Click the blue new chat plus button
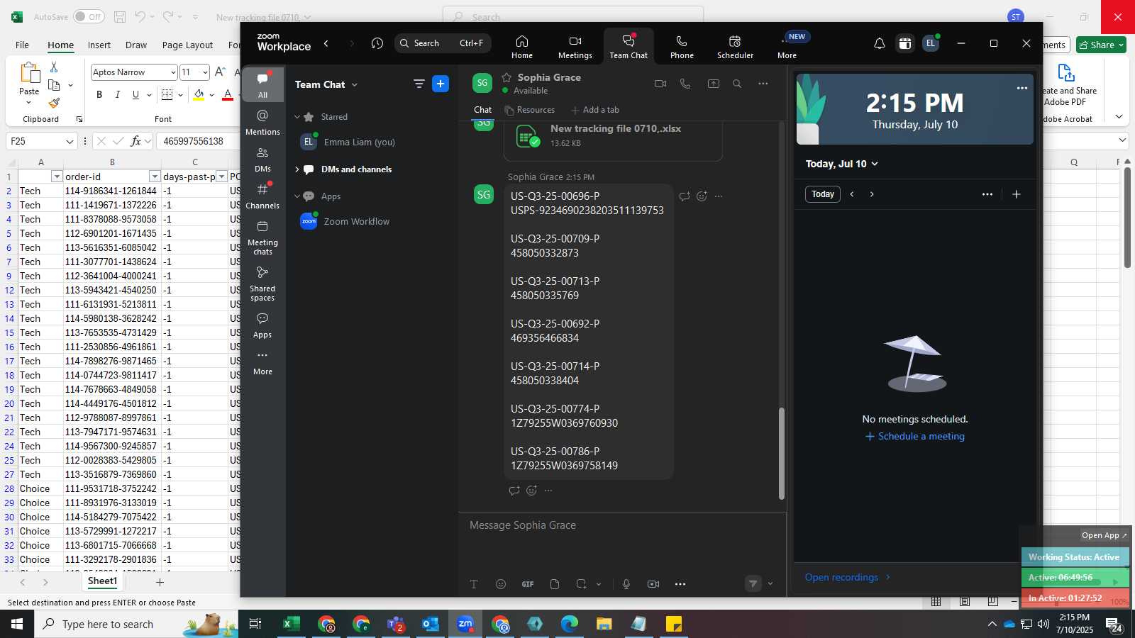 click(x=441, y=84)
